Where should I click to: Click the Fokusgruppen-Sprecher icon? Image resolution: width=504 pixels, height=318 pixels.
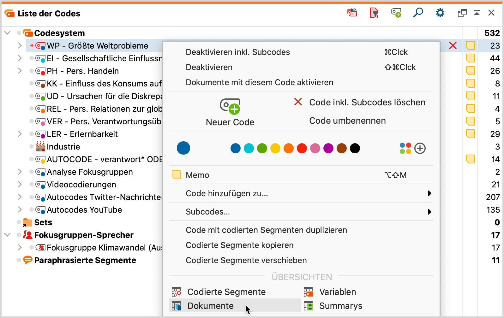(28, 235)
